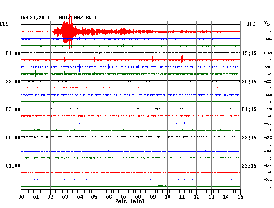
Task: Click minute tick label "06" on axis
Action: coord(109,197)
